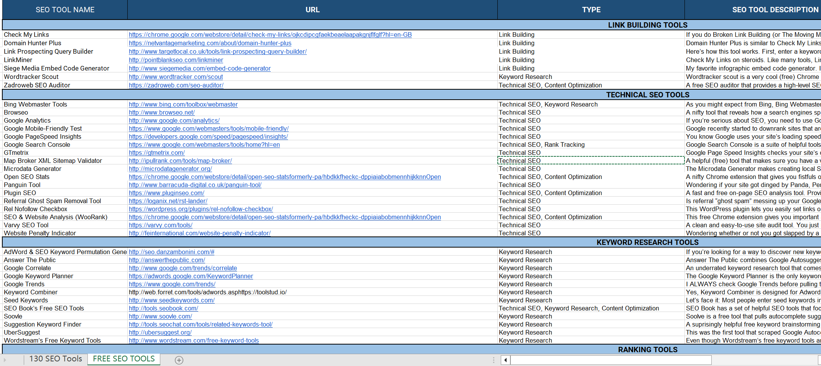
Task: Select 'Technical SEO, Keyword Research' Bing type cell
Action: click(591, 104)
